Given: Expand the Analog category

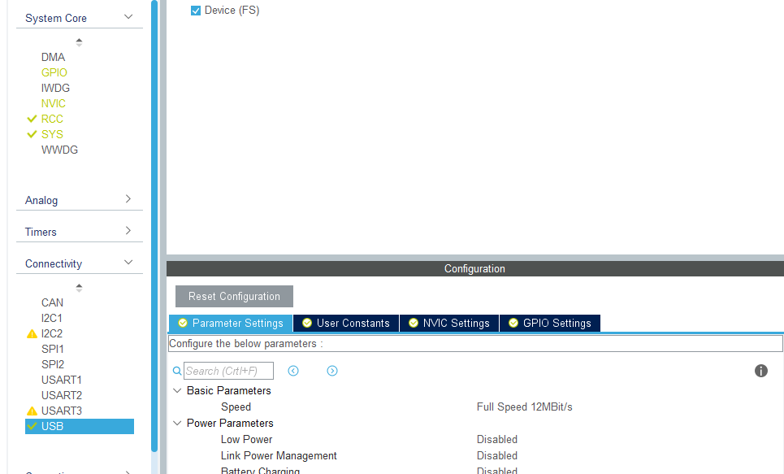Looking at the screenshot, I should pyautogui.click(x=128, y=199).
